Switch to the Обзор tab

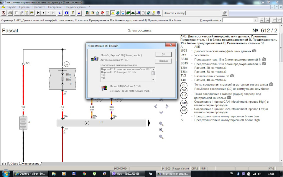tap(14, 163)
